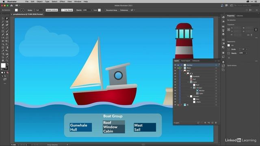Expand the Overlays layer
Image resolution: width=260 pixels, height=146 pixels.
click(182, 65)
